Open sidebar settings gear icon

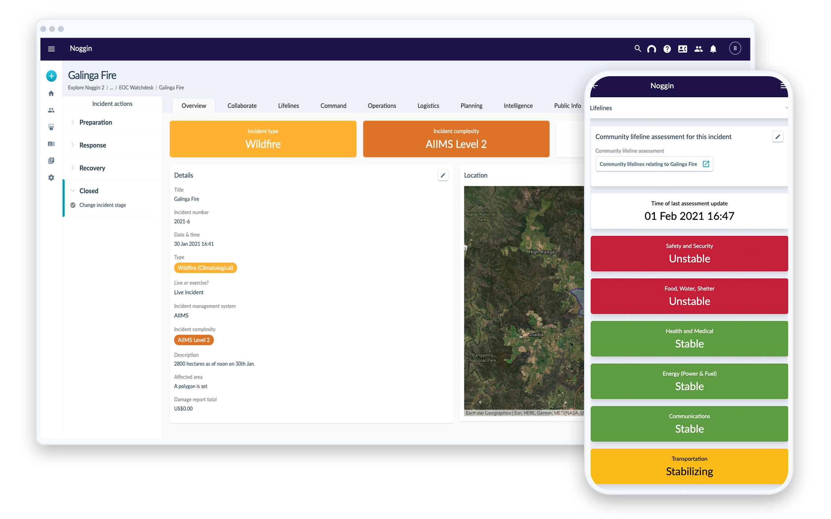(51, 178)
